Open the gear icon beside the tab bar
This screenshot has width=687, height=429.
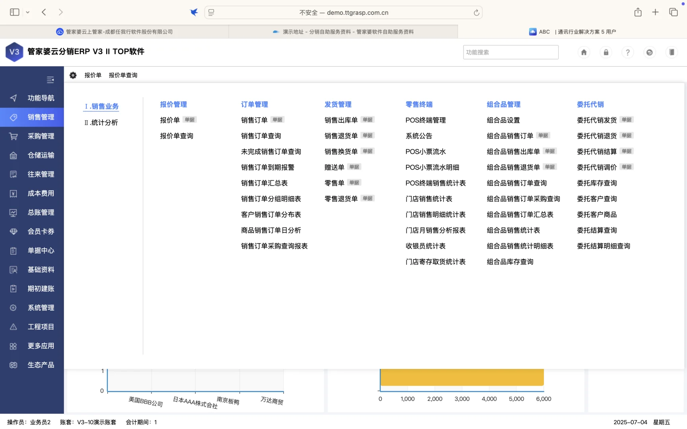(73, 75)
